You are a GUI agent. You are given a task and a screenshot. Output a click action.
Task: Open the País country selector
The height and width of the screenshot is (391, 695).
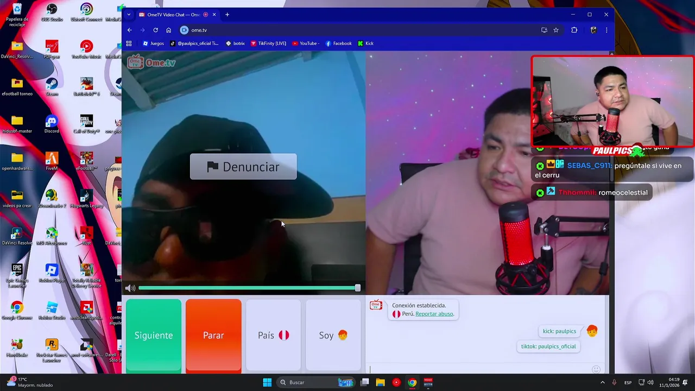tap(273, 336)
